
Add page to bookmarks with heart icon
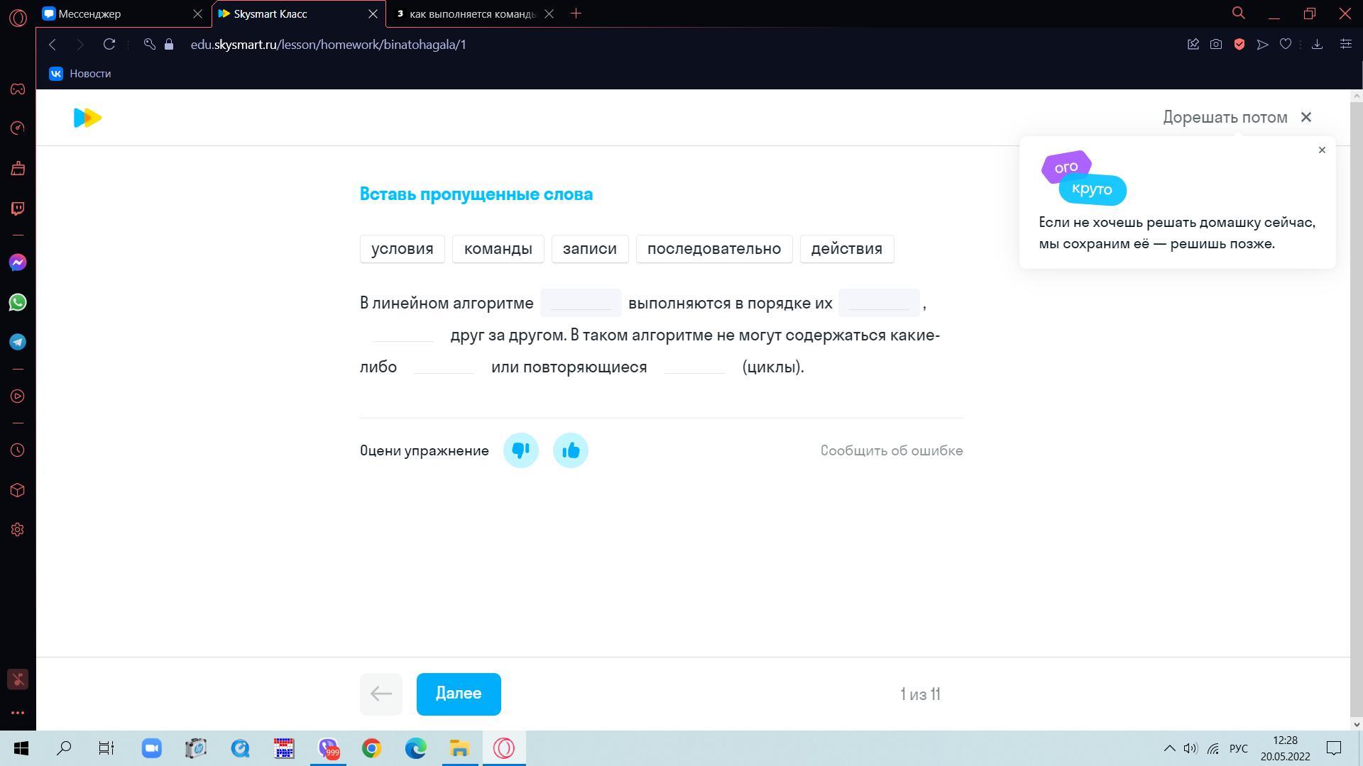coord(1285,44)
